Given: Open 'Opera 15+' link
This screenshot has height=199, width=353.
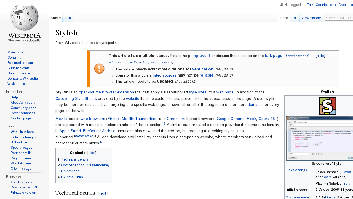Looking at the screenshot, I should click(x=268, y=119).
